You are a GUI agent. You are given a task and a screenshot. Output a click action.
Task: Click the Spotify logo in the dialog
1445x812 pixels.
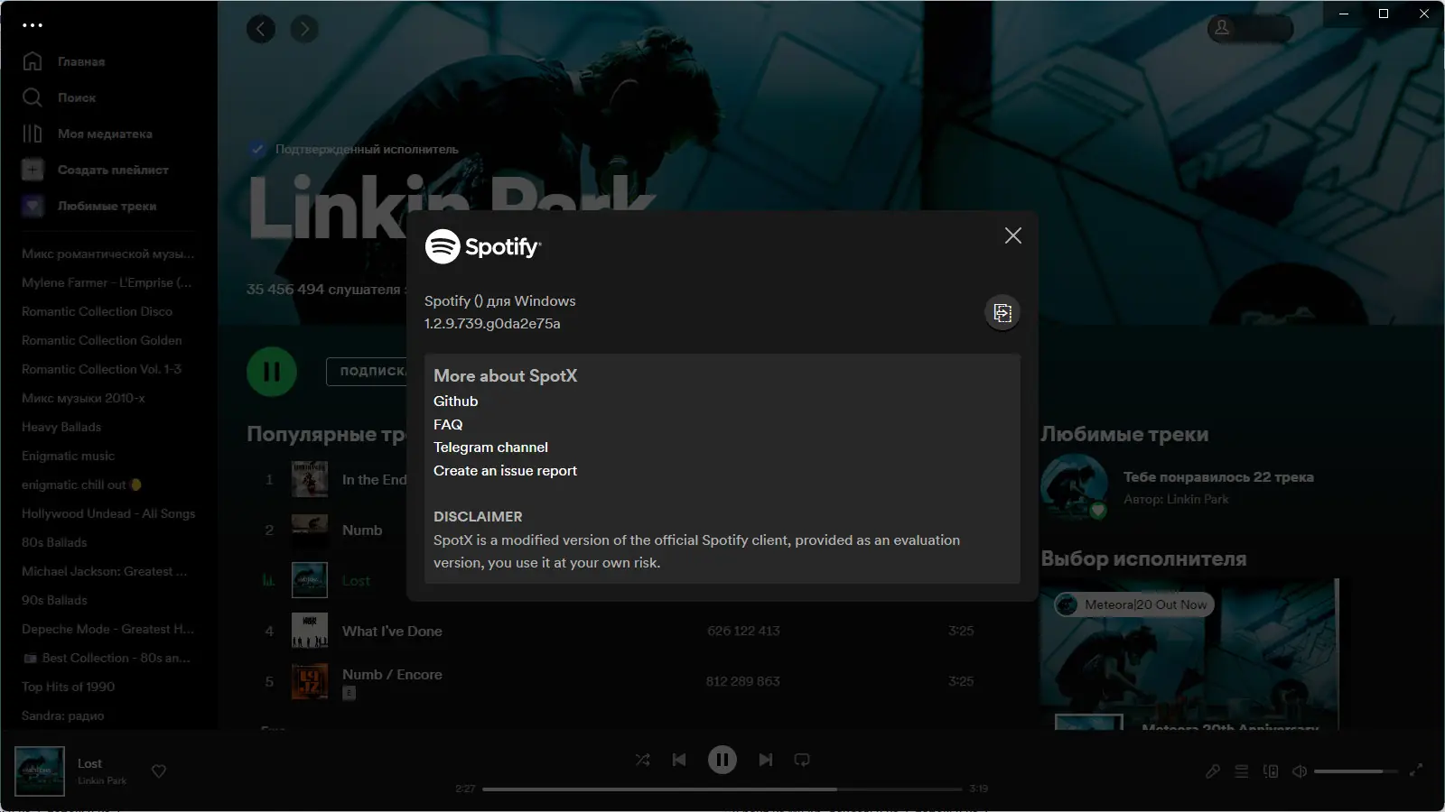point(483,246)
